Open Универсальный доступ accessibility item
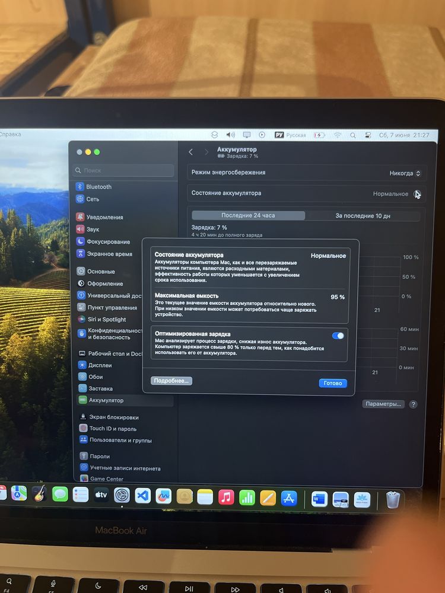 [109, 295]
